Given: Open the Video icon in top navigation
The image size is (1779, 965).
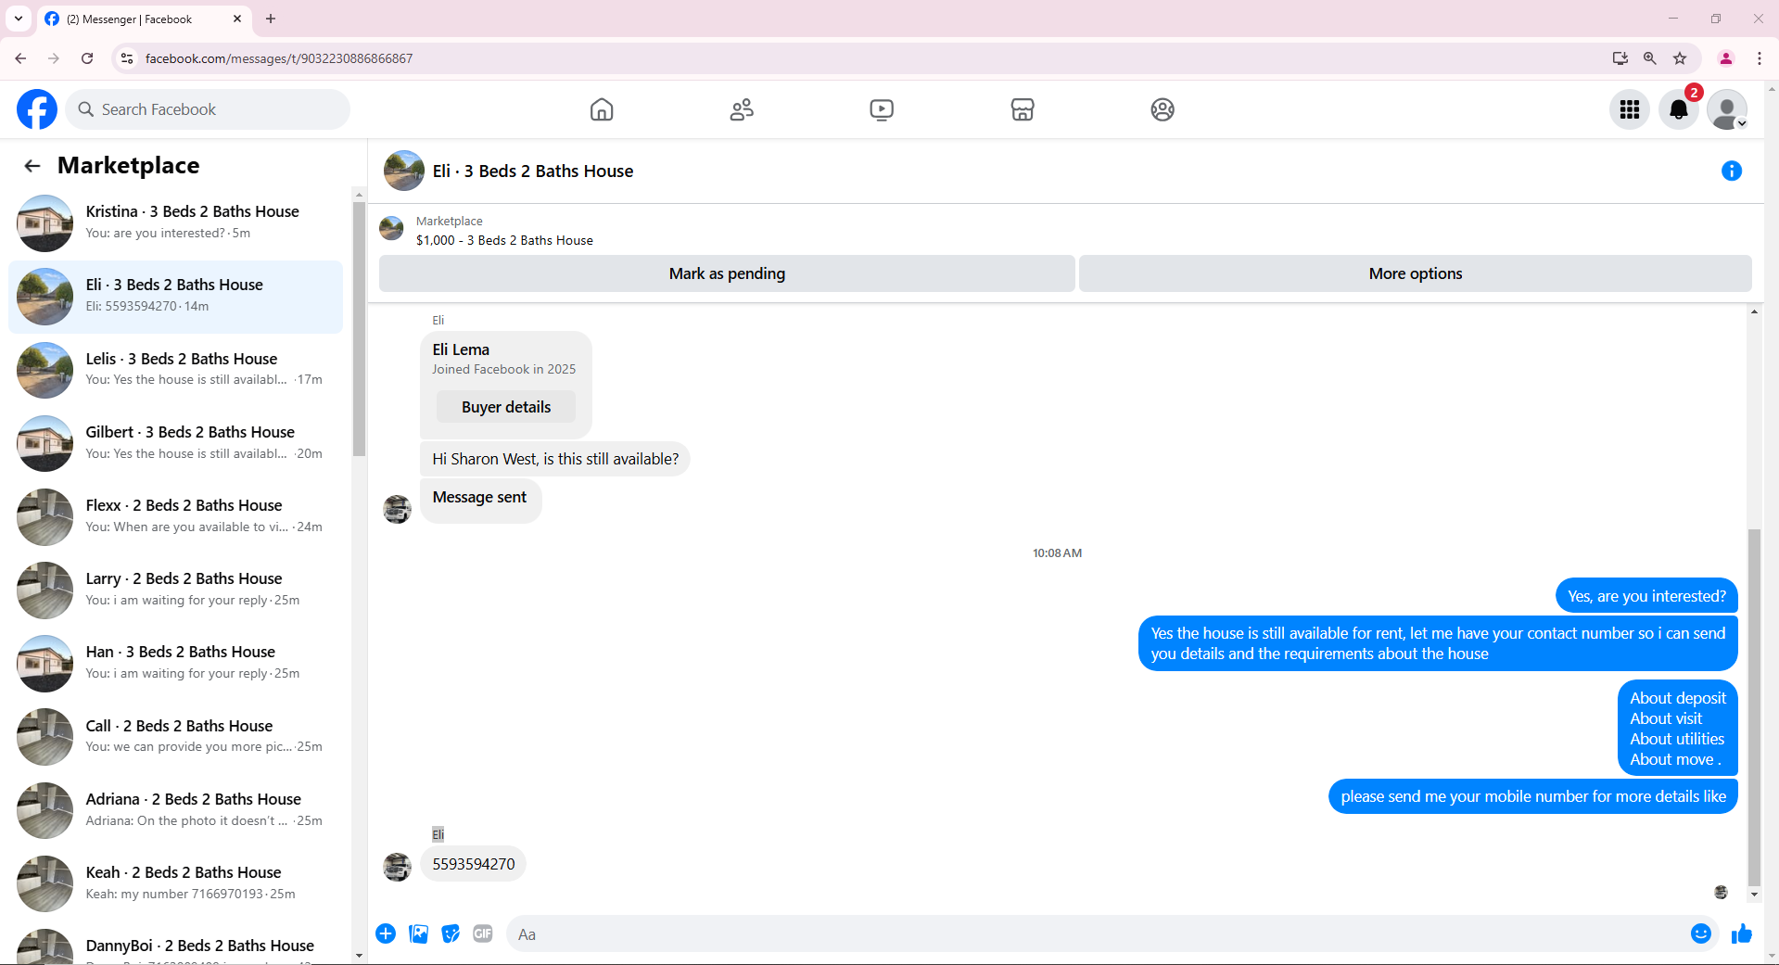Looking at the screenshot, I should pos(882,109).
